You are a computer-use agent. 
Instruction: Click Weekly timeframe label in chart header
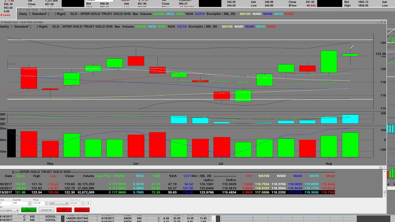coord(5,27)
